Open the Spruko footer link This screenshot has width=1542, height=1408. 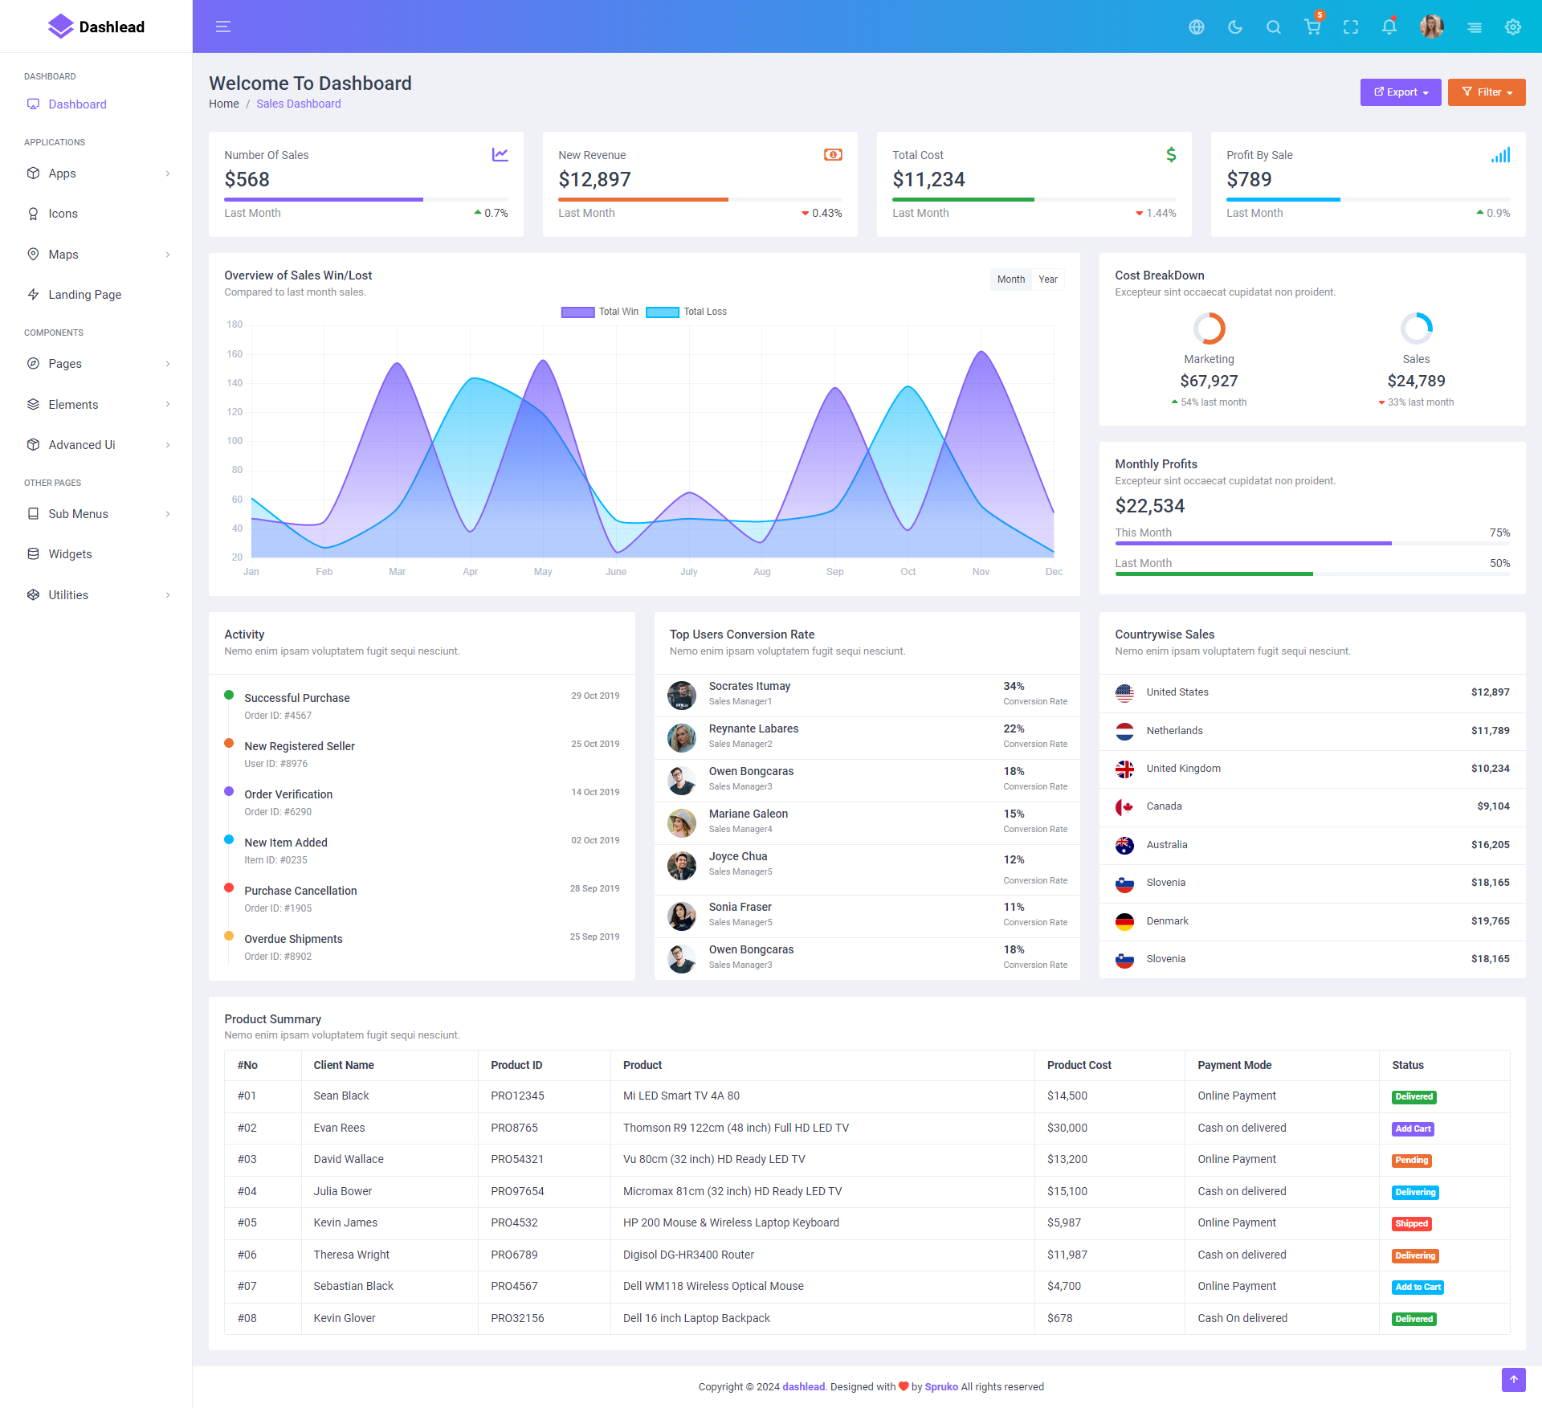point(941,1386)
